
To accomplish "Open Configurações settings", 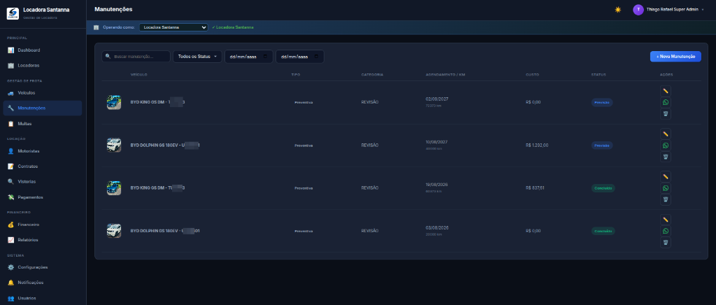I will pos(43,267).
